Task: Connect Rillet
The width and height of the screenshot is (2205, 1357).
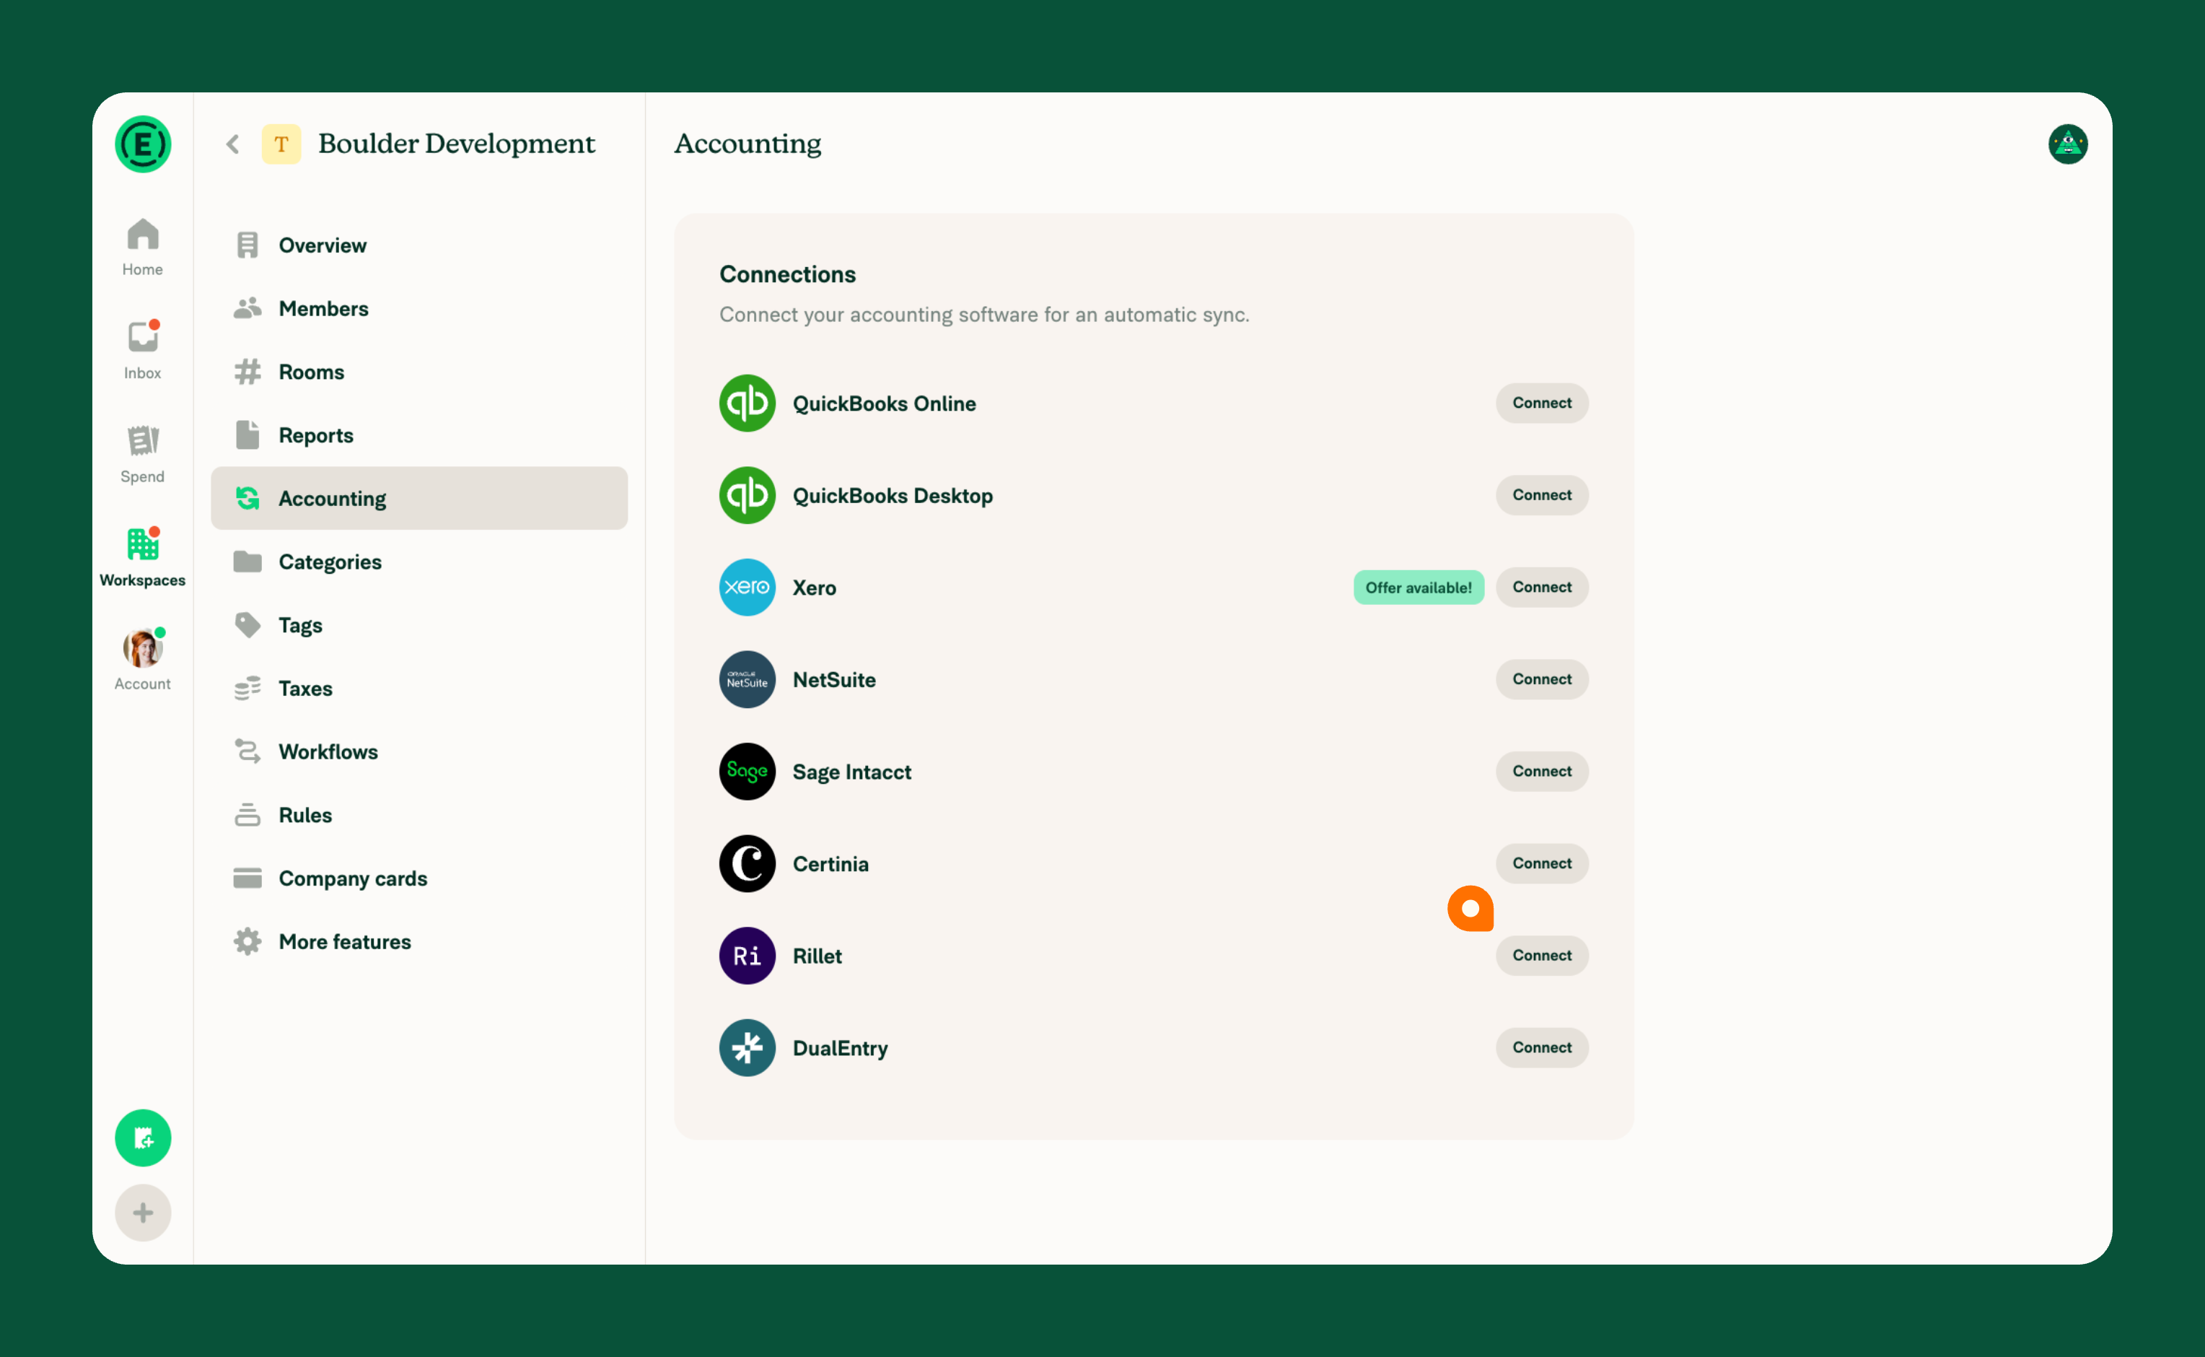Action: (1542, 956)
